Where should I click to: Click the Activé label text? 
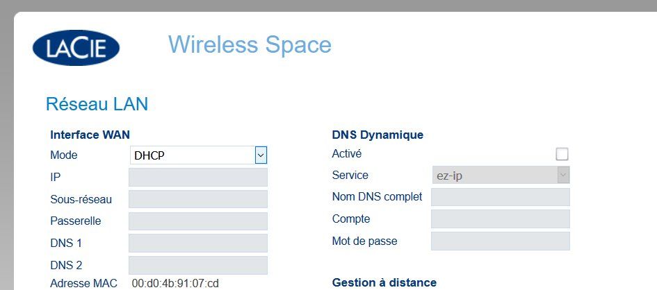pos(347,154)
